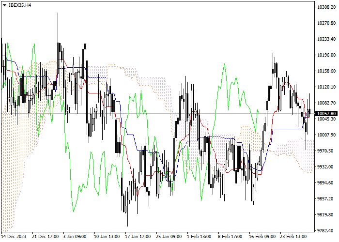Select the 10308.20 price axis label
This screenshot has height=242, width=339.
[x=326, y=7]
